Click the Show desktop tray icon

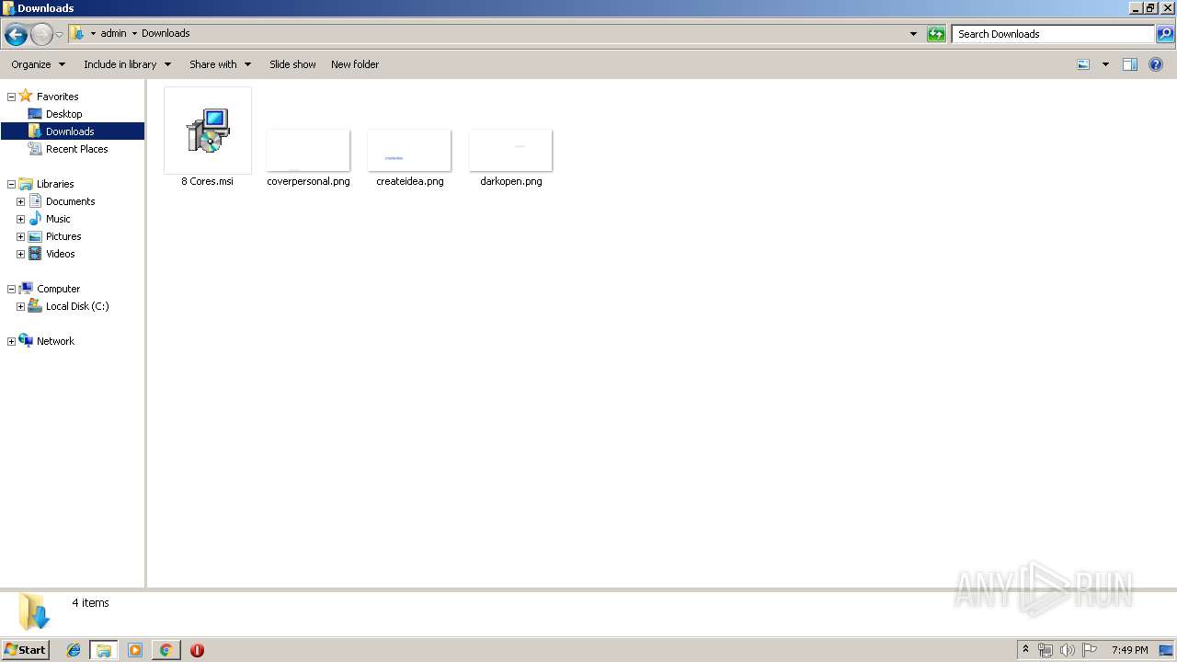[1166, 650]
